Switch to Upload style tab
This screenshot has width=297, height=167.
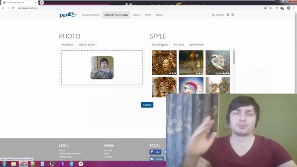click(x=196, y=45)
